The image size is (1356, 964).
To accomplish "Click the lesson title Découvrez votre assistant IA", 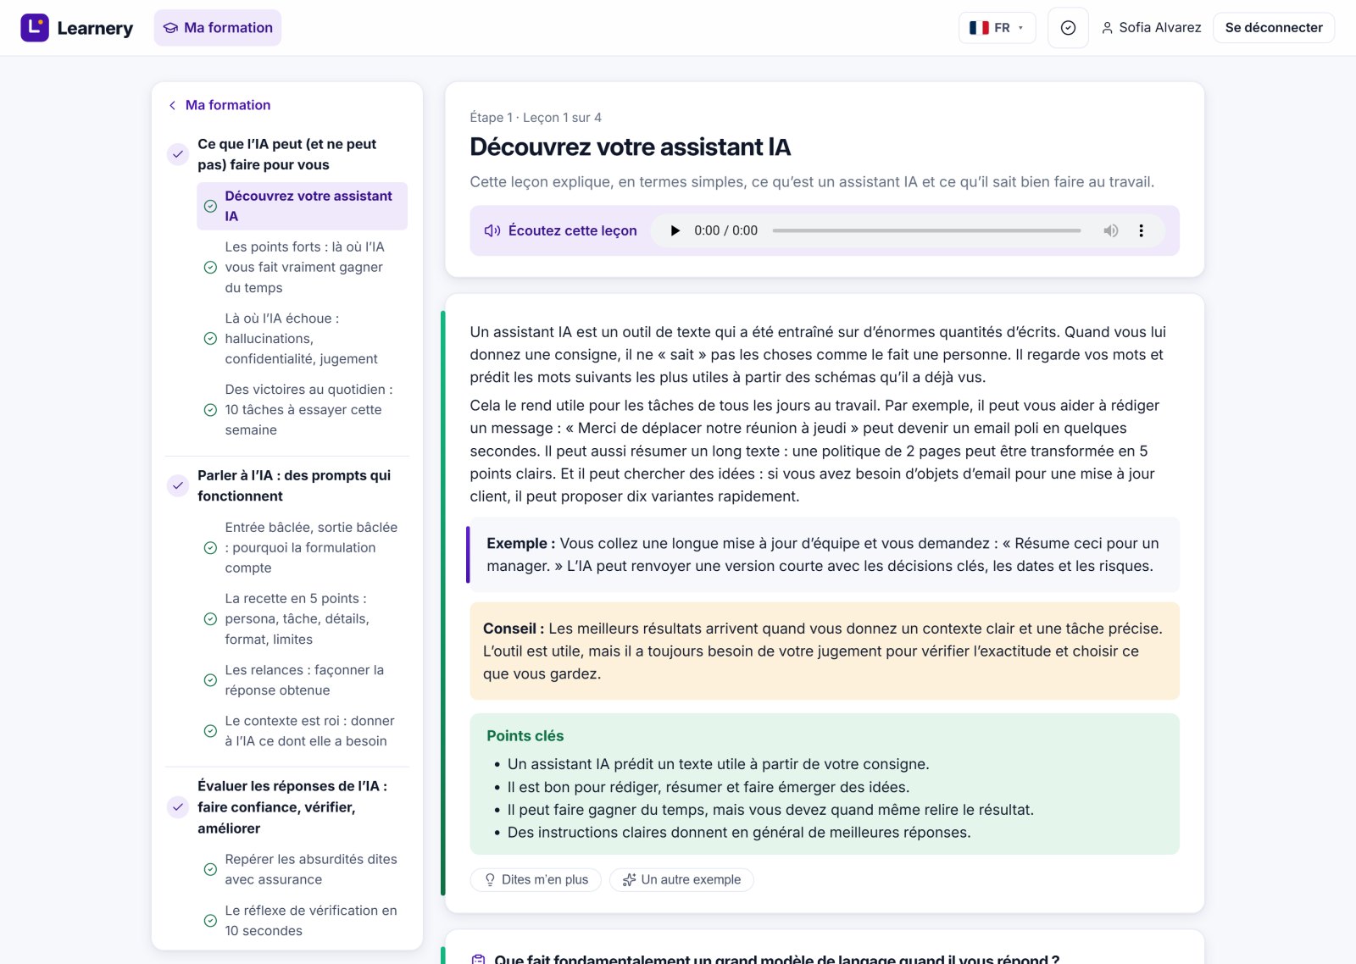I will click(631, 147).
